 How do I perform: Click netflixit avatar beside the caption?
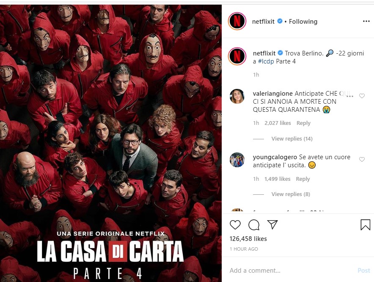coord(237,56)
